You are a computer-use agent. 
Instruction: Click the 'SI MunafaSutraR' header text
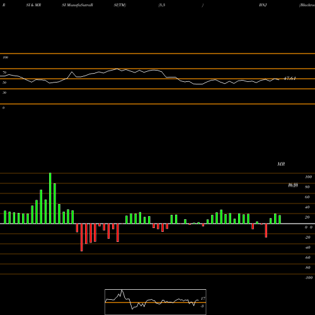(x=77, y=5)
